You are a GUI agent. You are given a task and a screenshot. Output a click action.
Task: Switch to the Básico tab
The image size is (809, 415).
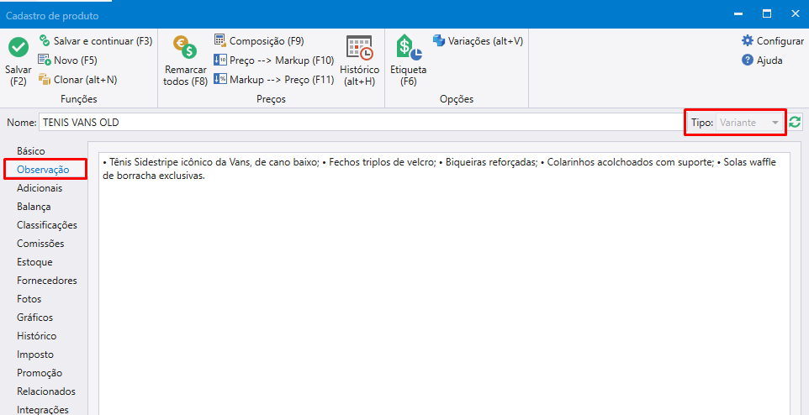point(31,151)
